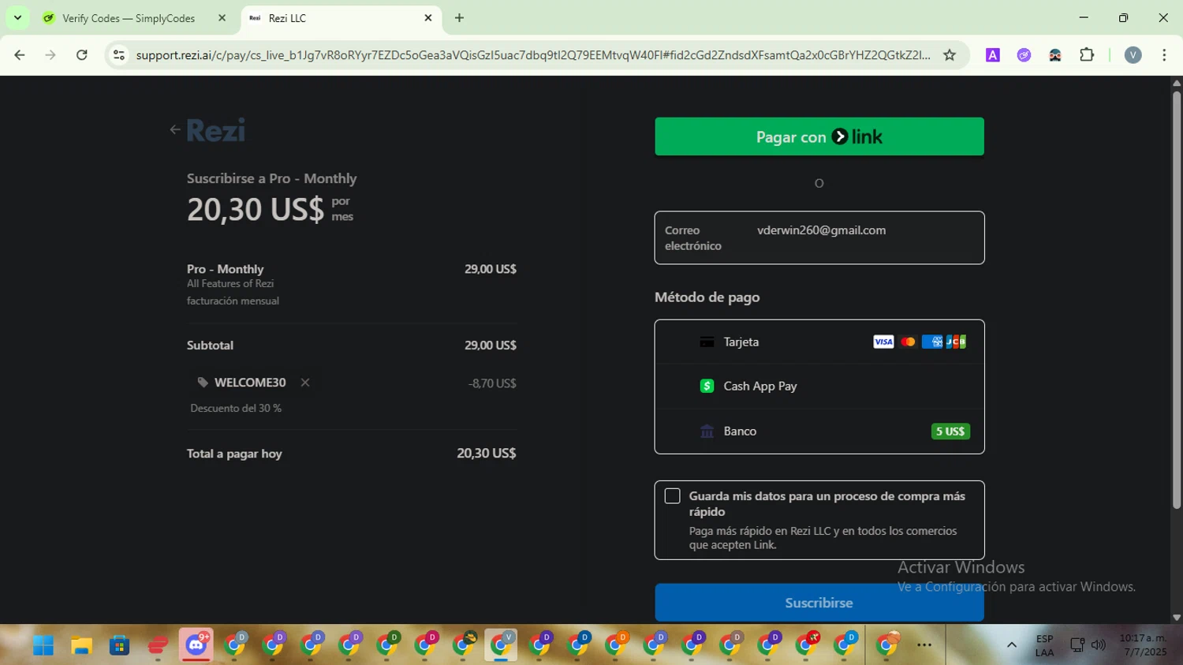Pay with the Pagar con link button
This screenshot has height=665, width=1183.
point(819,136)
